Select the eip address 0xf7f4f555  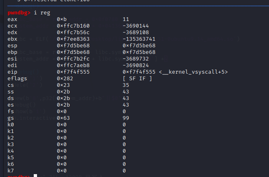click(x=73, y=72)
